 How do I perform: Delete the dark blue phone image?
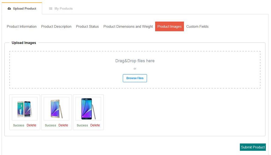click(95, 125)
